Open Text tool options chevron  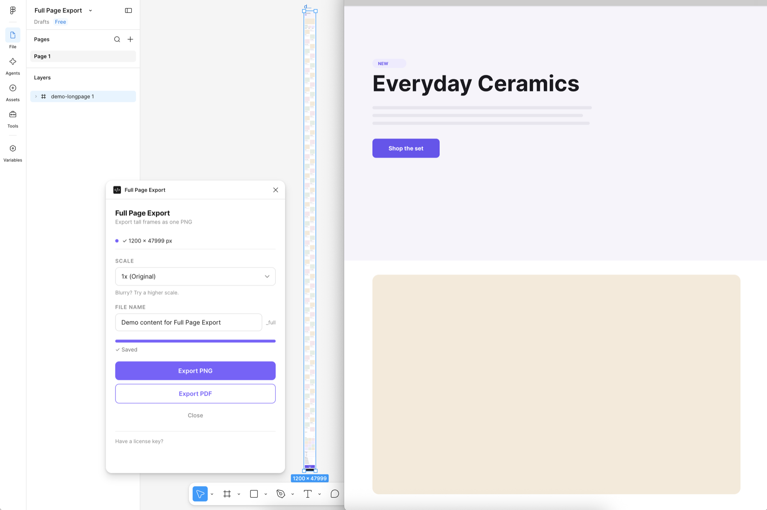tap(319, 494)
